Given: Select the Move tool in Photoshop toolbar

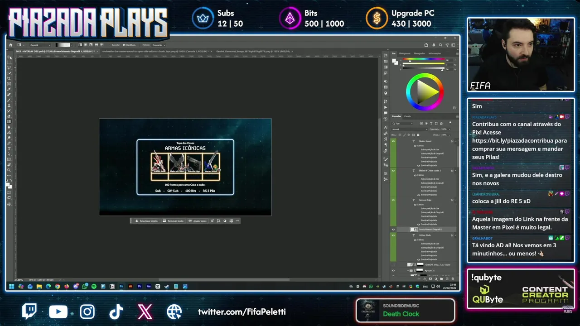Looking at the screenshot, I should coord(9,58).
